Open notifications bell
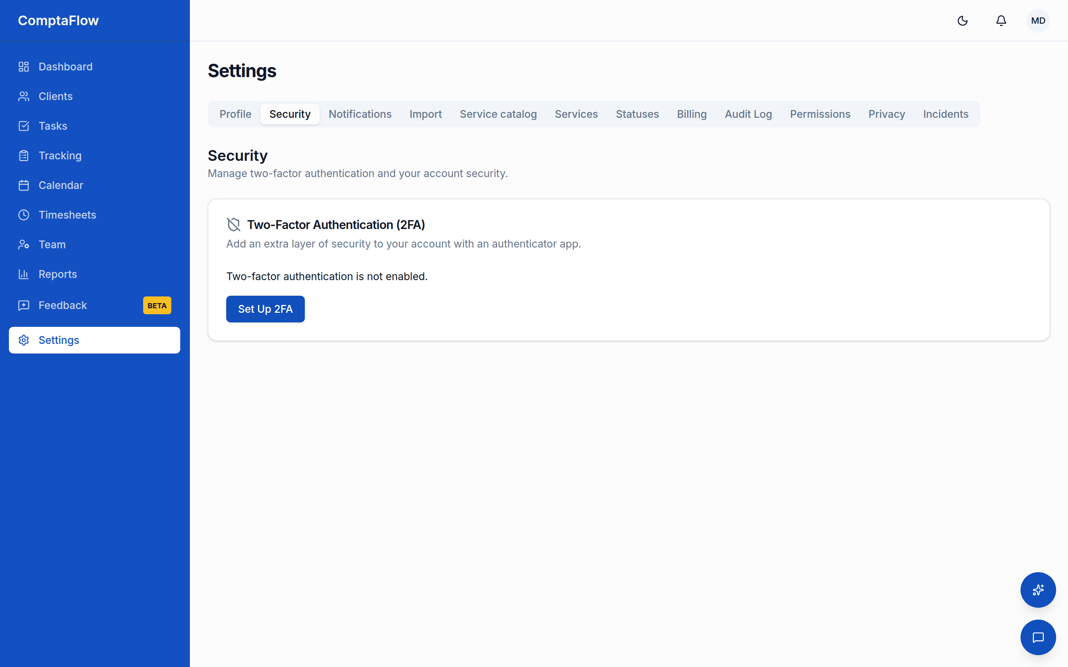This screenshot has width=1068, height=667. click(1001, 21)
